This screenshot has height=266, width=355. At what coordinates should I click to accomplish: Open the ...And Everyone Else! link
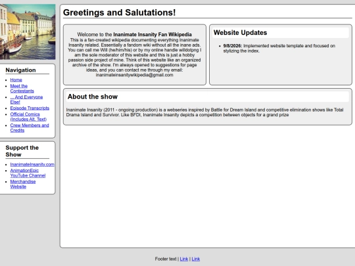pos(26,100)
